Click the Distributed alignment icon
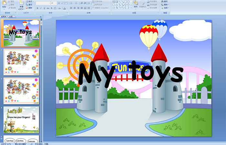Image resolution: width=226 pixels, height=145 pixels. 85,8
